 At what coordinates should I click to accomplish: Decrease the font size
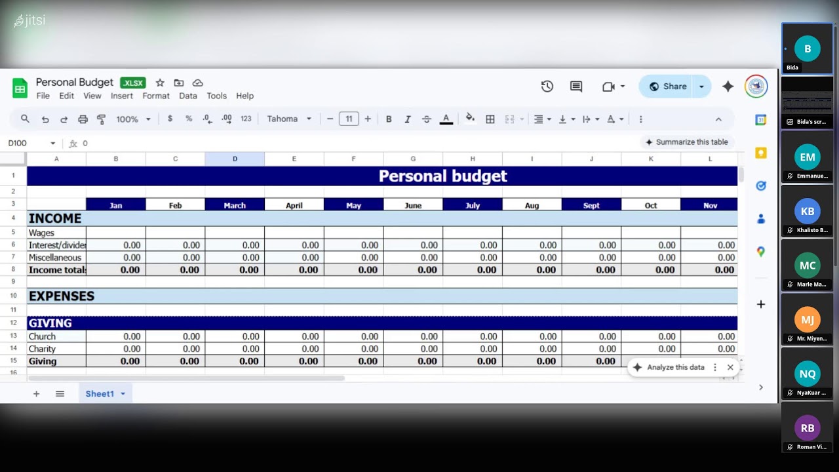click(330, 119)
